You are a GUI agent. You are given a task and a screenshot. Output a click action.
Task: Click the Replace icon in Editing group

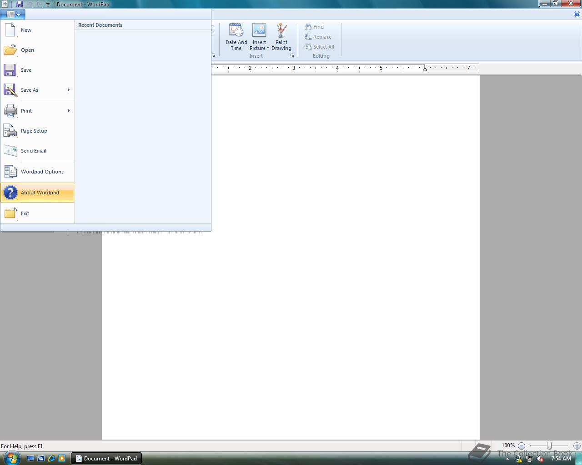pyautogui.click(x=308, y=37)
